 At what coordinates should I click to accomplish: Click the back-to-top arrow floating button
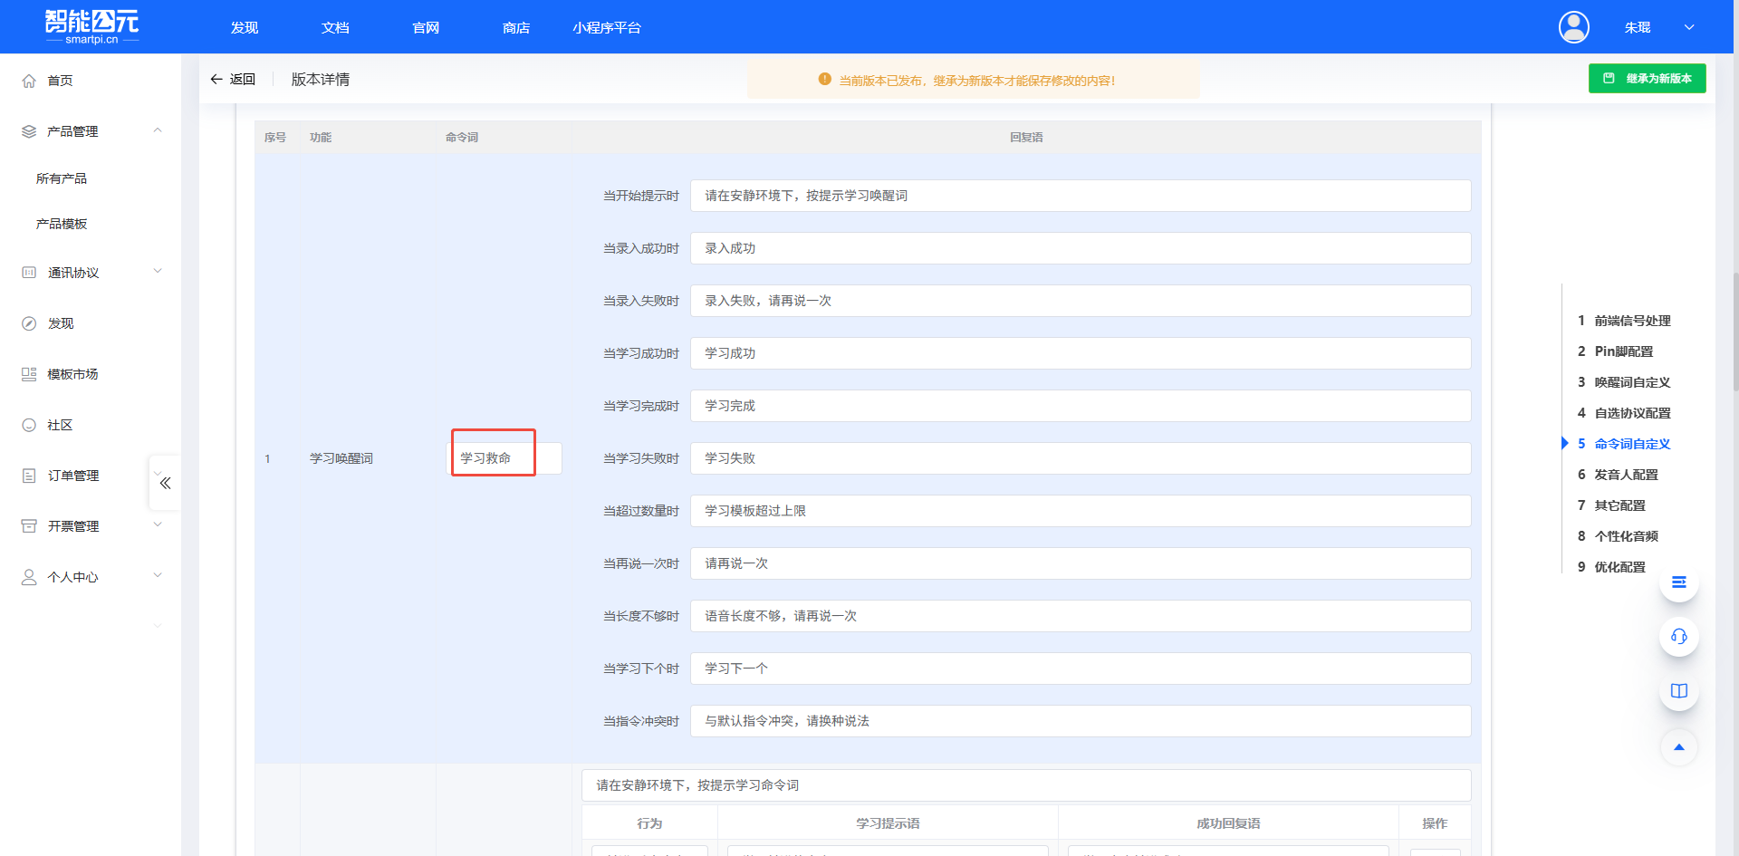coord(1678,747)
